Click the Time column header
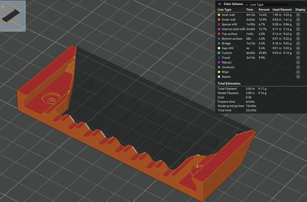 pos(249,10)
